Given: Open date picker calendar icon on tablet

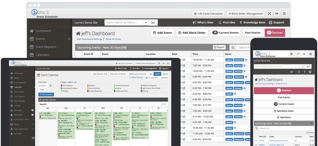Looking at the screenshot, I should coord(51,86).
